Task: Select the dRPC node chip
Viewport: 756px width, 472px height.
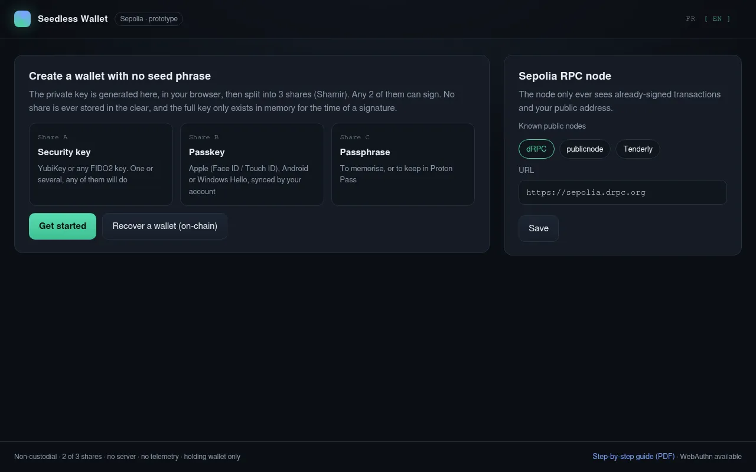Action: click(x=536, y=149)
